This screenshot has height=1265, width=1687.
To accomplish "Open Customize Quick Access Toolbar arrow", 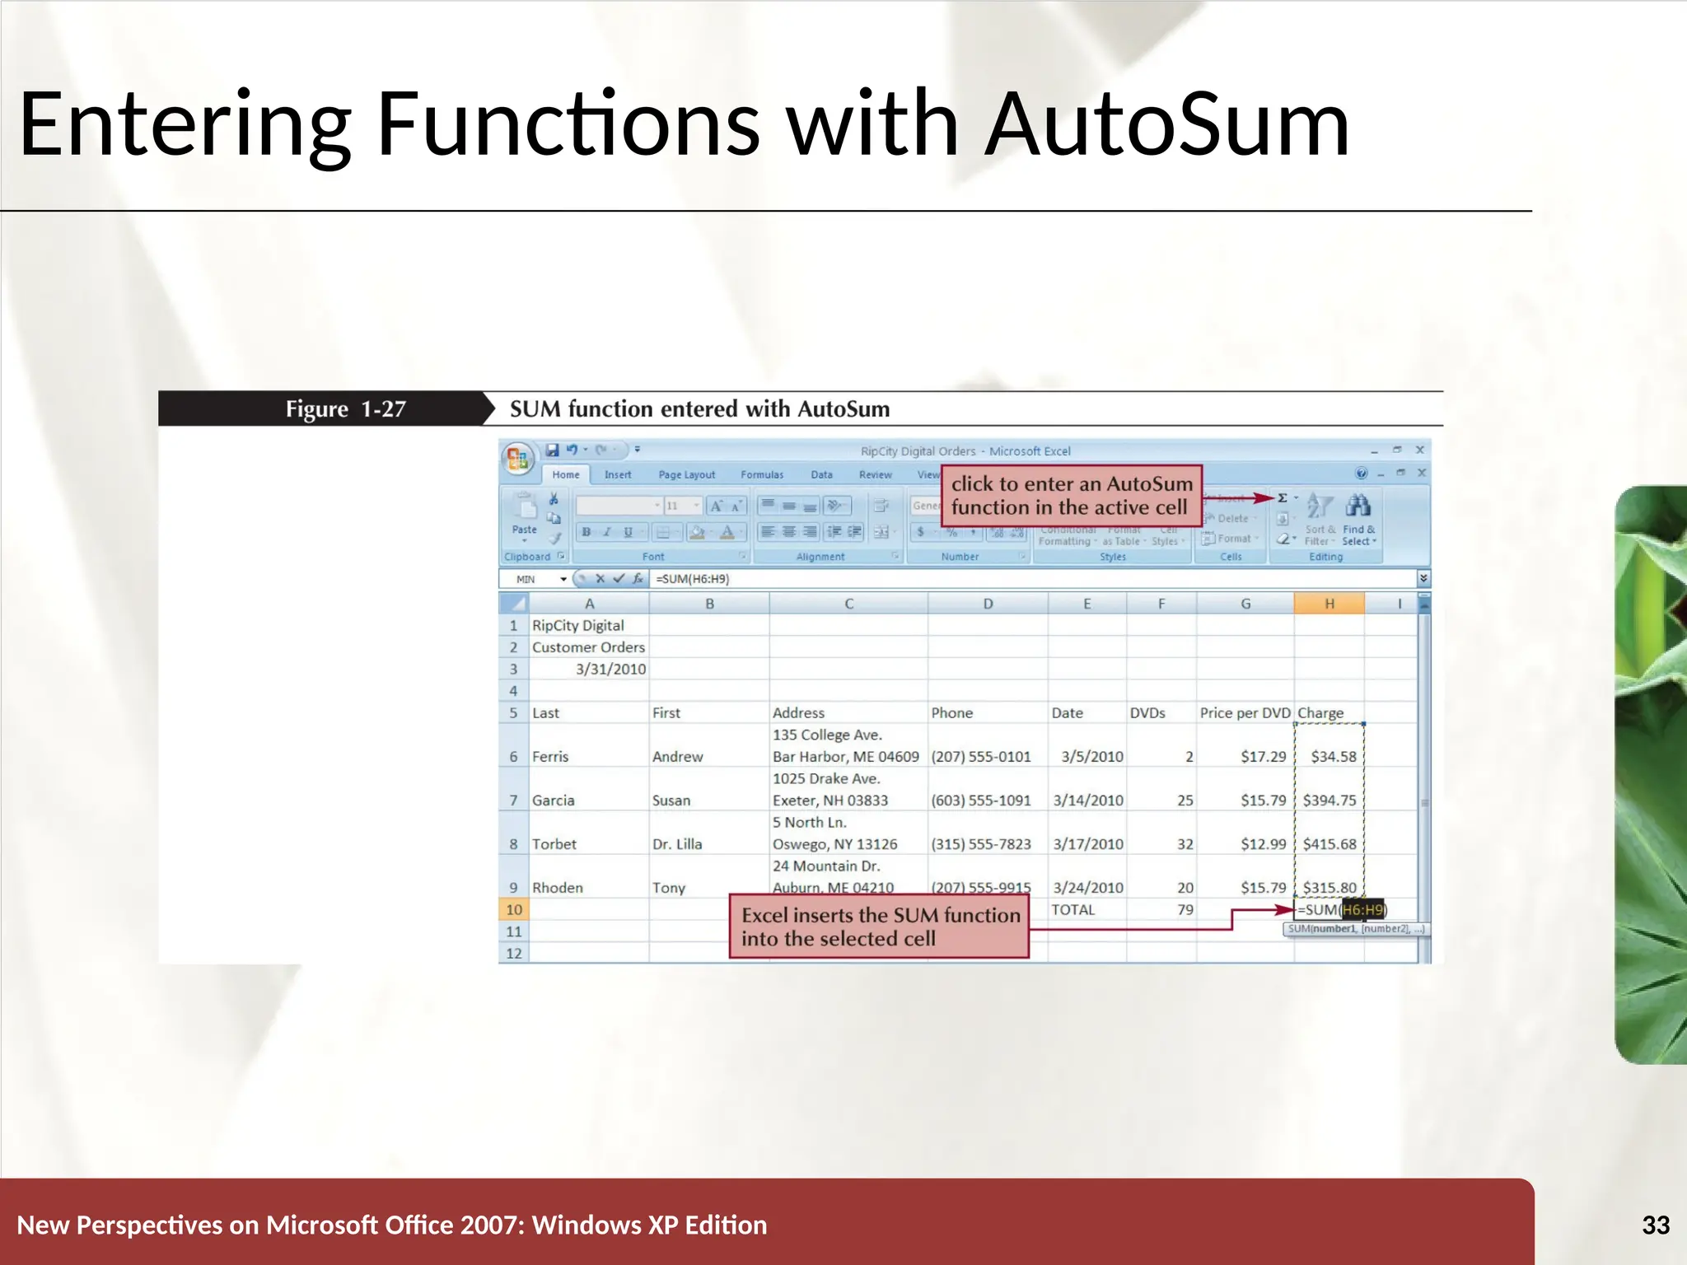I will (x=637, y=450).
